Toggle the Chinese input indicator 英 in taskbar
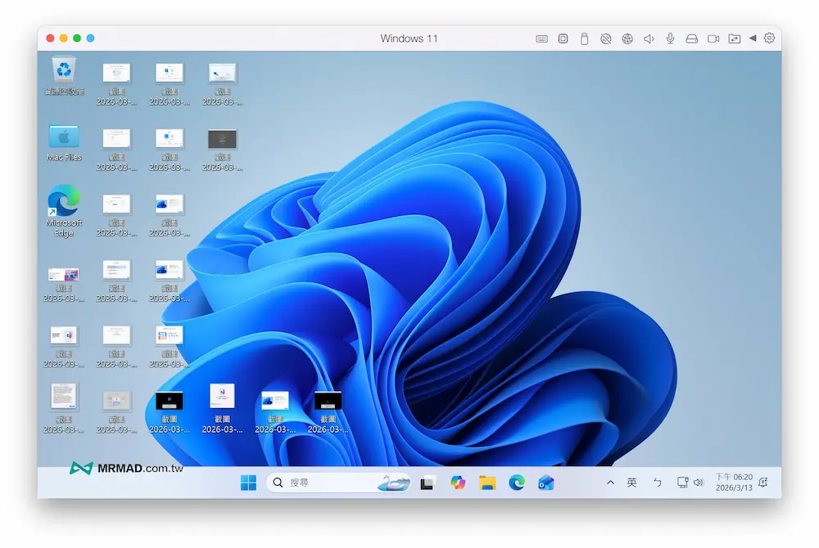Screen dimensions: 819x548 tap(631, 483)
